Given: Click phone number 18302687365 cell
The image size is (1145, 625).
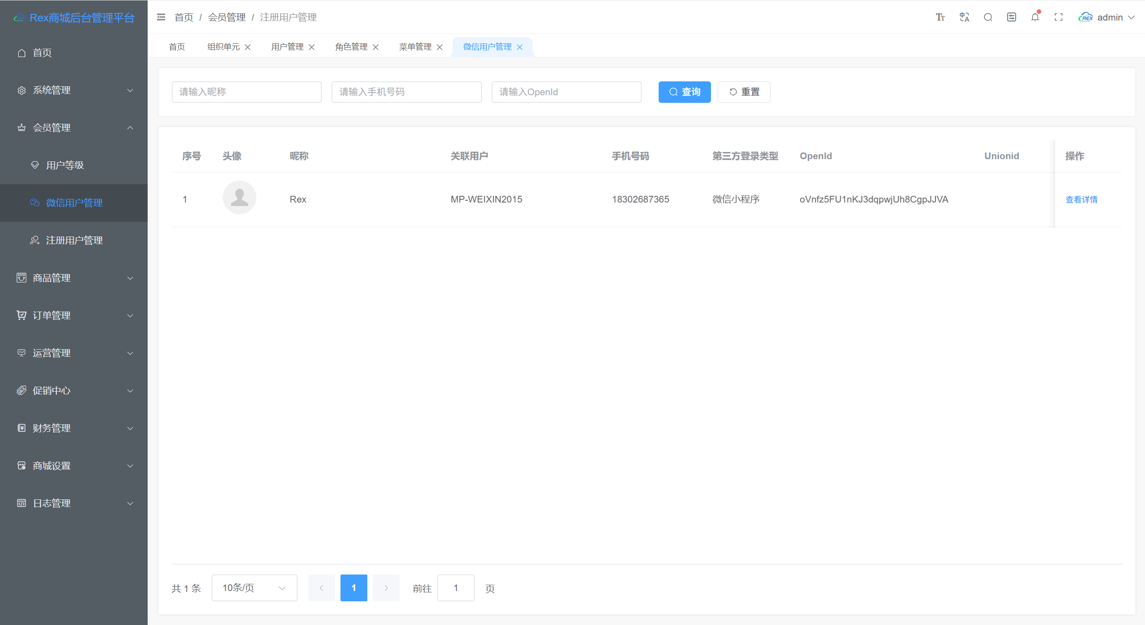Looking at the screenshot, I should click(640, 199).
